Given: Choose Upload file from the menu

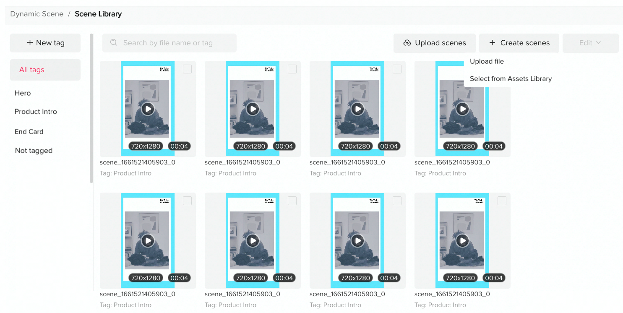Looking at the screenshot, I should 487,61.
